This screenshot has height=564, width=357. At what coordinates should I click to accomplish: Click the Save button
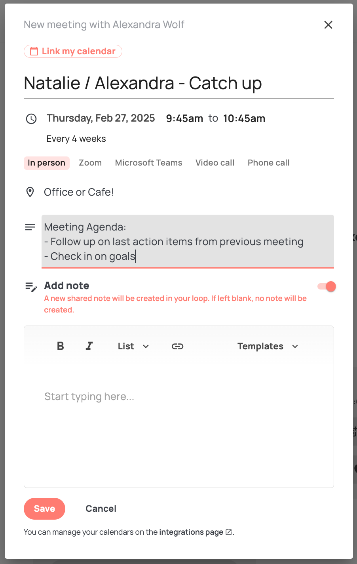[x=44, y=509]
